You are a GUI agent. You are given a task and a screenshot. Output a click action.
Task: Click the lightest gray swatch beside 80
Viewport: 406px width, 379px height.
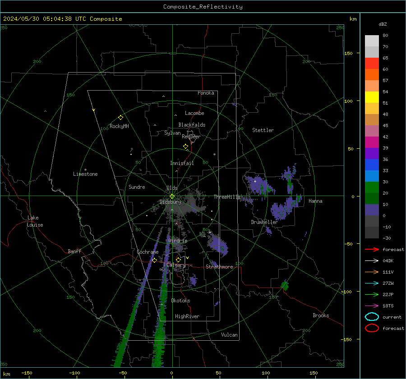(x=372, y=41)
